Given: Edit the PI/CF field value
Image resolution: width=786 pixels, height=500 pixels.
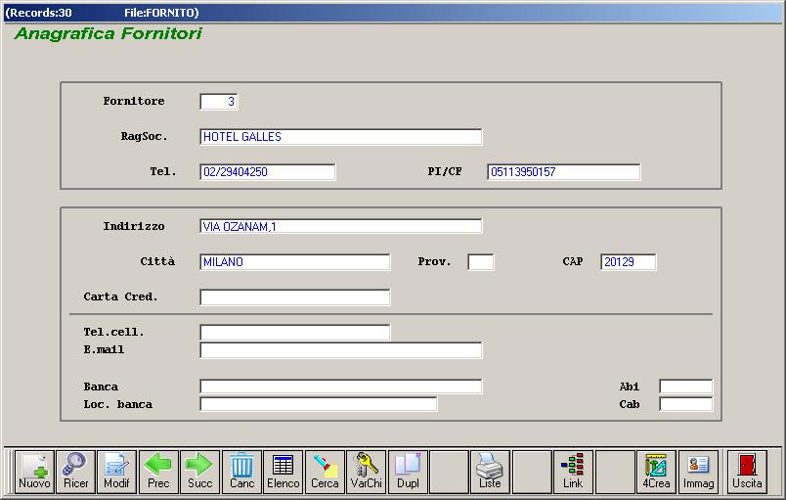Looking at the screenshot, I should tap(564, 172).
